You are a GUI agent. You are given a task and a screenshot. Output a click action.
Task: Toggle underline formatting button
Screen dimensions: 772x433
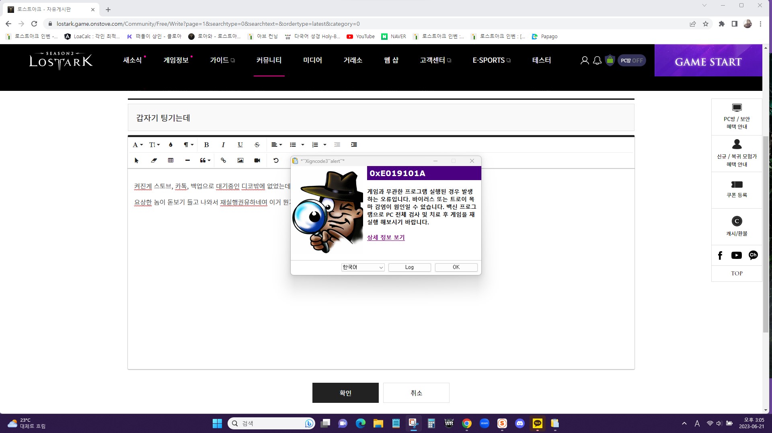(x=240, y=145)
